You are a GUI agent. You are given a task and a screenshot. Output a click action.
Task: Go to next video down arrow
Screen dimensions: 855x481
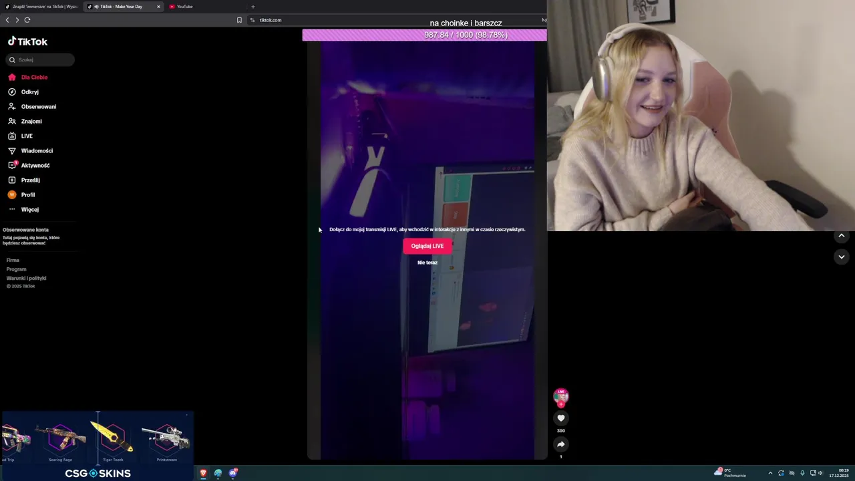[842, 257]
